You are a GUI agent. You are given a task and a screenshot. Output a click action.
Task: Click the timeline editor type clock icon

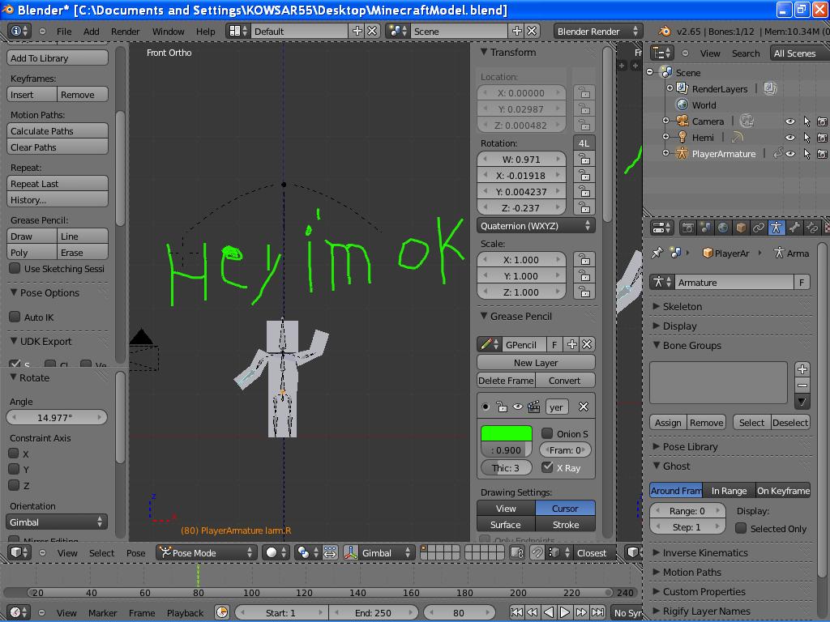19,612
